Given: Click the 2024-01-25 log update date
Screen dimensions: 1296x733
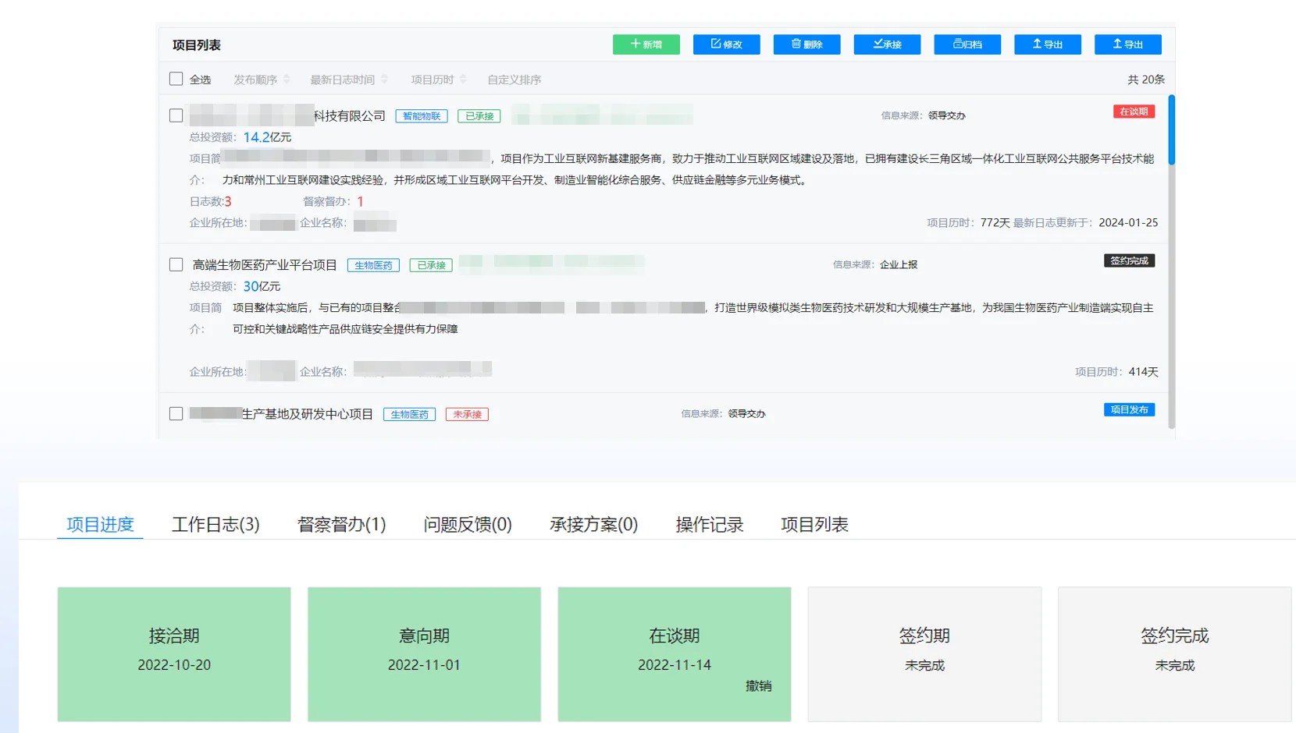Looking at the screenshot, I should coord(1128,222).
